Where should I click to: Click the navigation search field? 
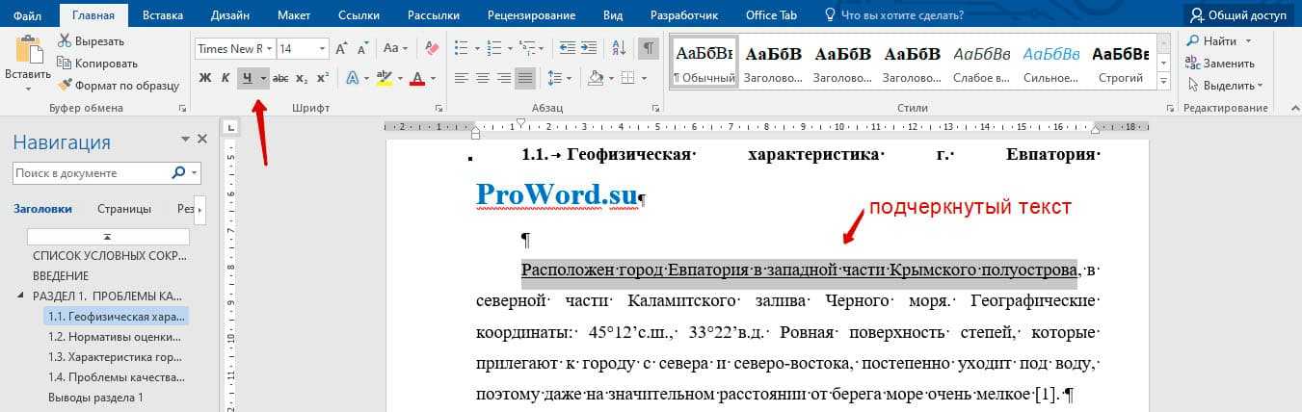93,173
